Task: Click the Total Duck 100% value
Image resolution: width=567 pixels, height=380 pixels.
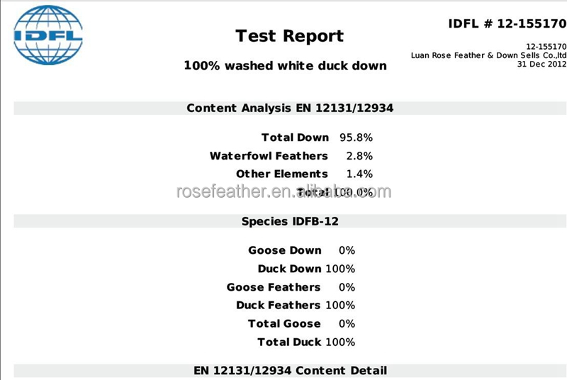Action: pos(340,342)
